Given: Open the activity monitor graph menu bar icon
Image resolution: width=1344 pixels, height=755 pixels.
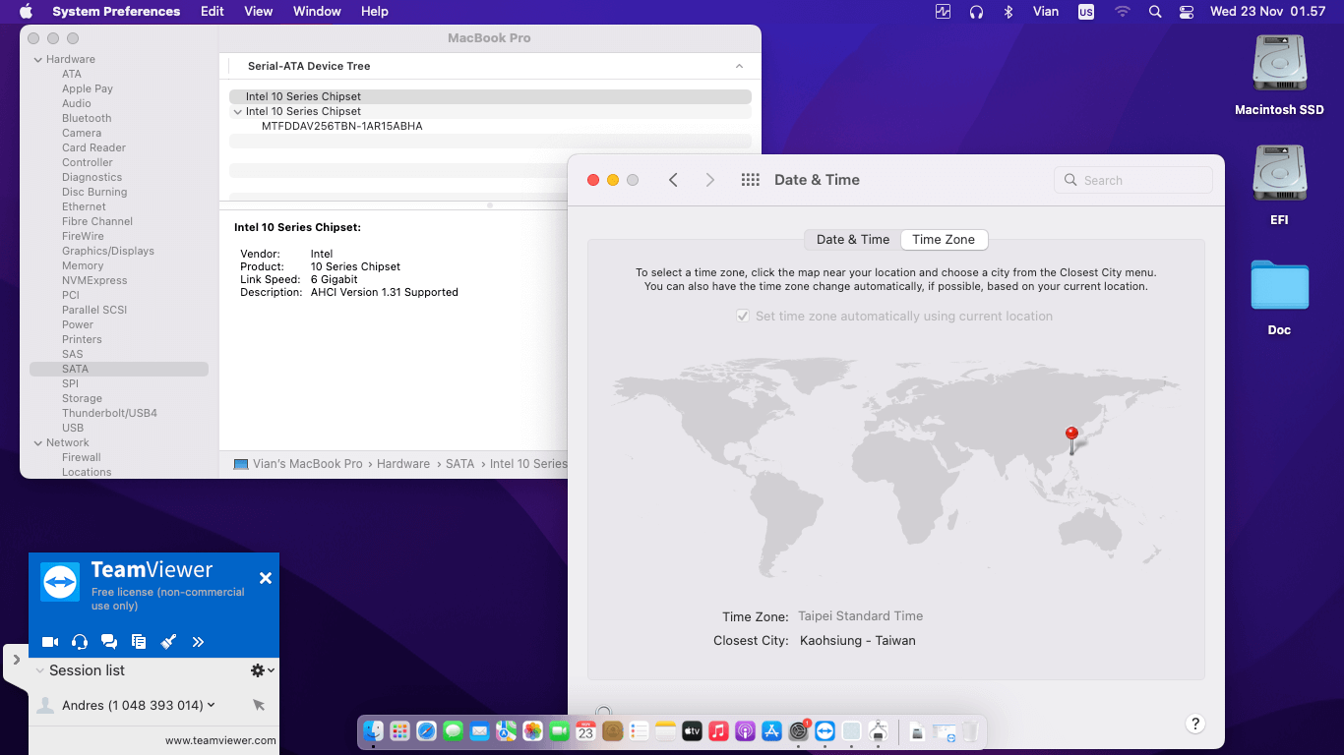Looking at the screenshot, I should (944, 12).
